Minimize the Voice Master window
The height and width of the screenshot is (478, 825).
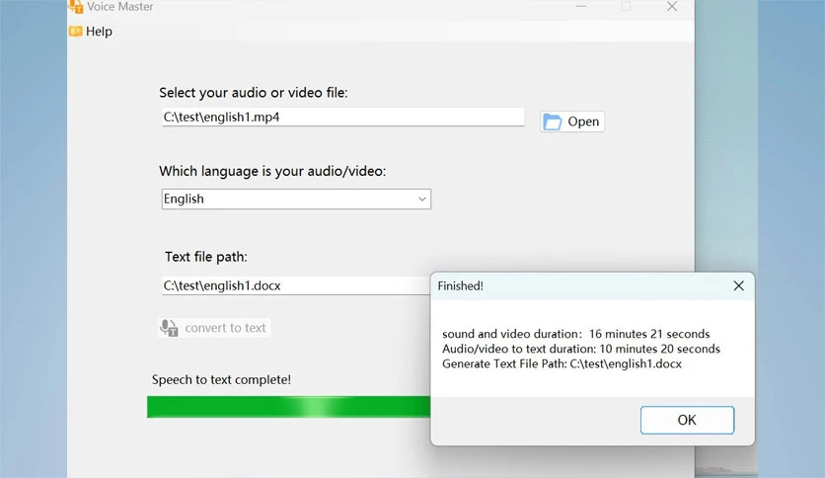pos(581,6)
